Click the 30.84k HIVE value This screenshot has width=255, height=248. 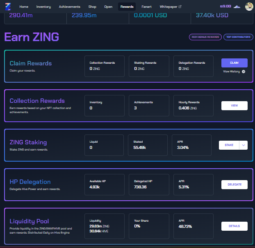99,231
